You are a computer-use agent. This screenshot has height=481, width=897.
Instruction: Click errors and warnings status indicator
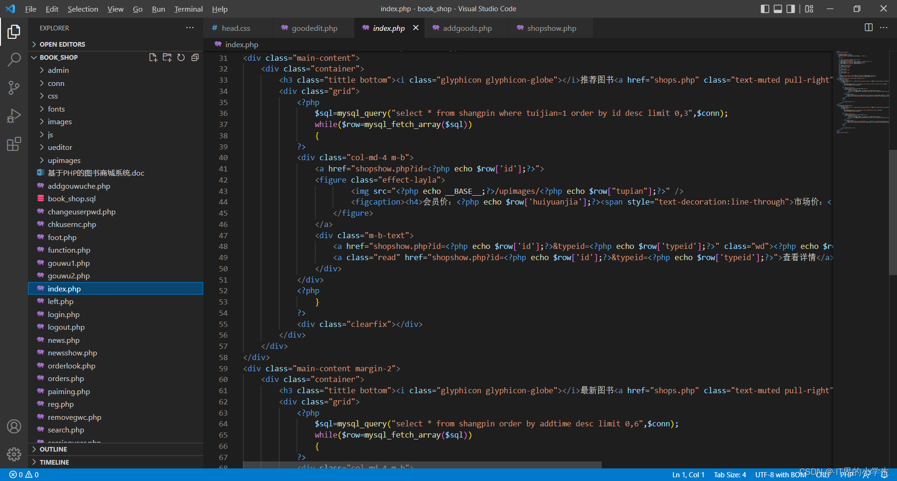24,474
